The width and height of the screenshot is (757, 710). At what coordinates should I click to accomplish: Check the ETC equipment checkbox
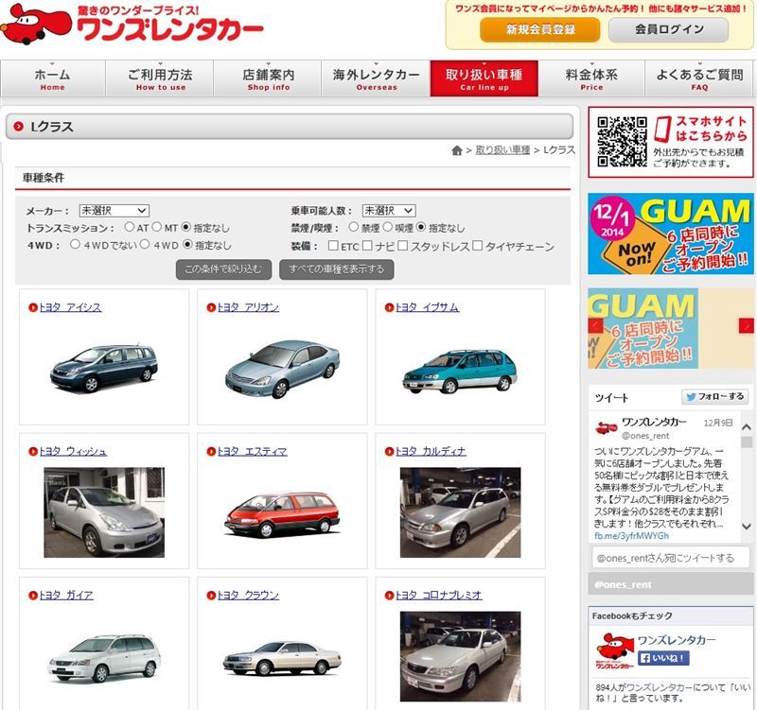[333, 246]
